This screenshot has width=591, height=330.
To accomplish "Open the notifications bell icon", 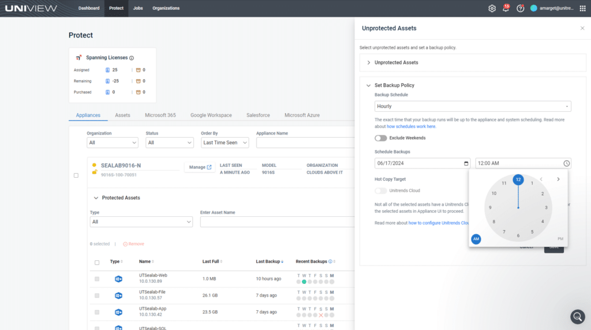I will tap(506, 8).
